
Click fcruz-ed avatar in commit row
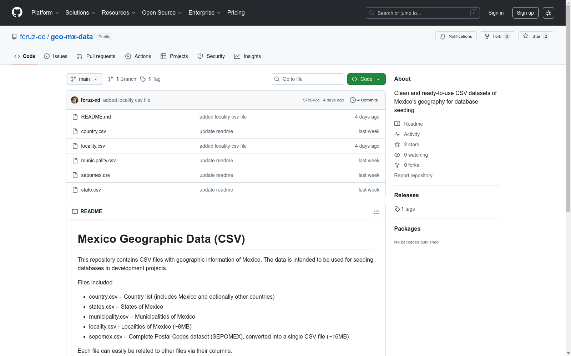point(75,100)
